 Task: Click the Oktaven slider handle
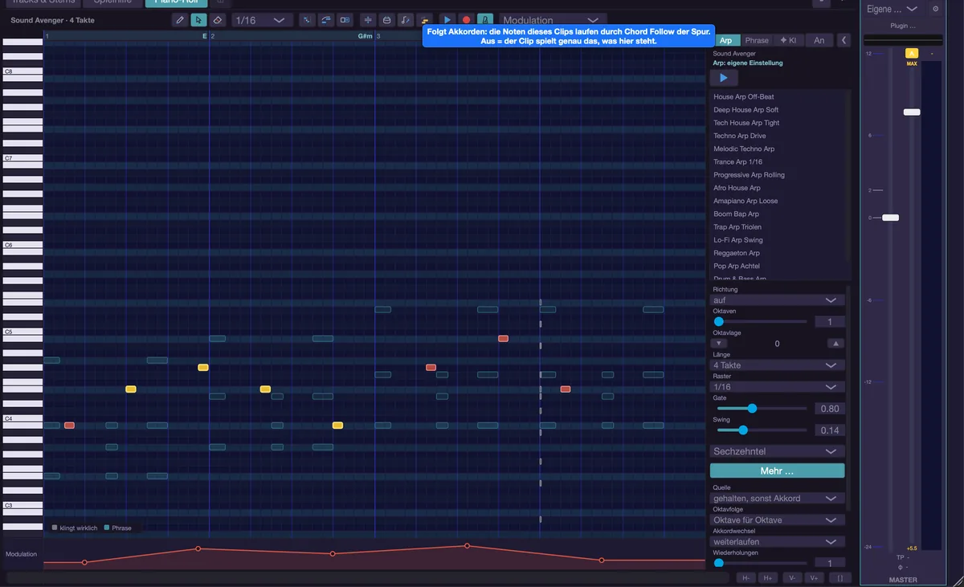pyautogui.click(x=718, y=321)
